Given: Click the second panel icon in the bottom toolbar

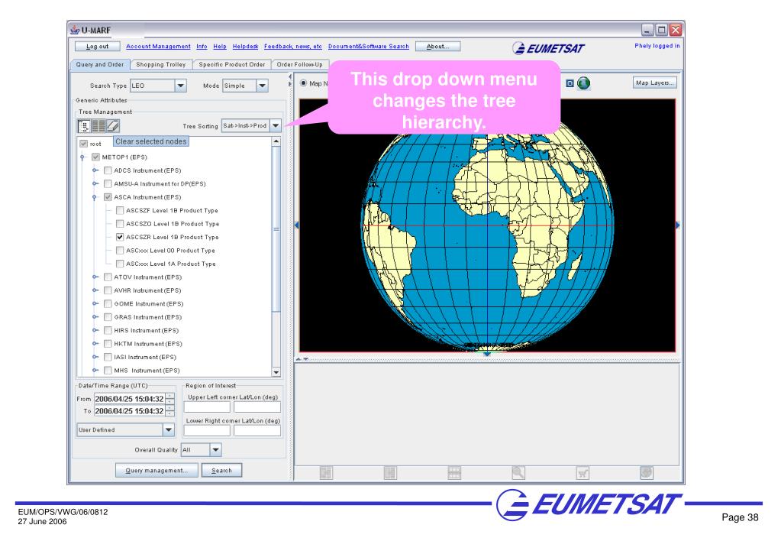Looking at the screenshot, I should [390, 472].
